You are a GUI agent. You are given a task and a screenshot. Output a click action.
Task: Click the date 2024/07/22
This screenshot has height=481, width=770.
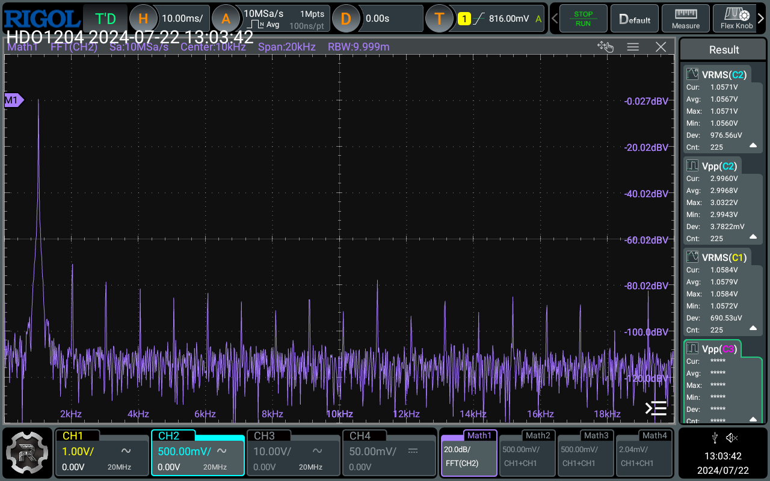click(x=723, y=470)
